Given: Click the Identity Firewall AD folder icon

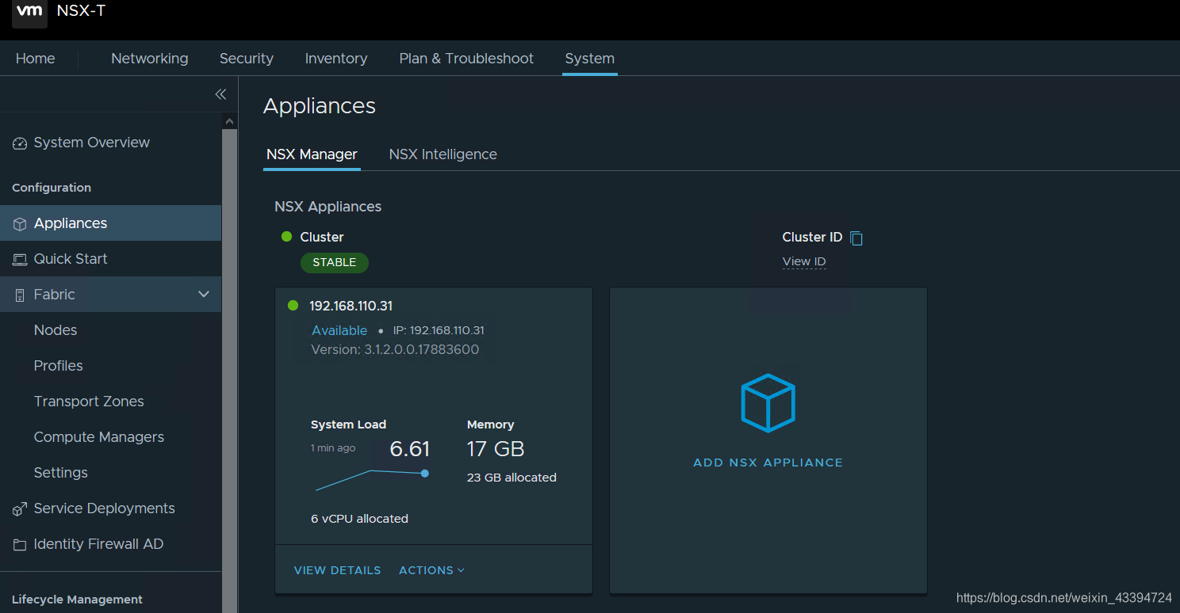Looking at the screenshot, I should pos(20,545).
